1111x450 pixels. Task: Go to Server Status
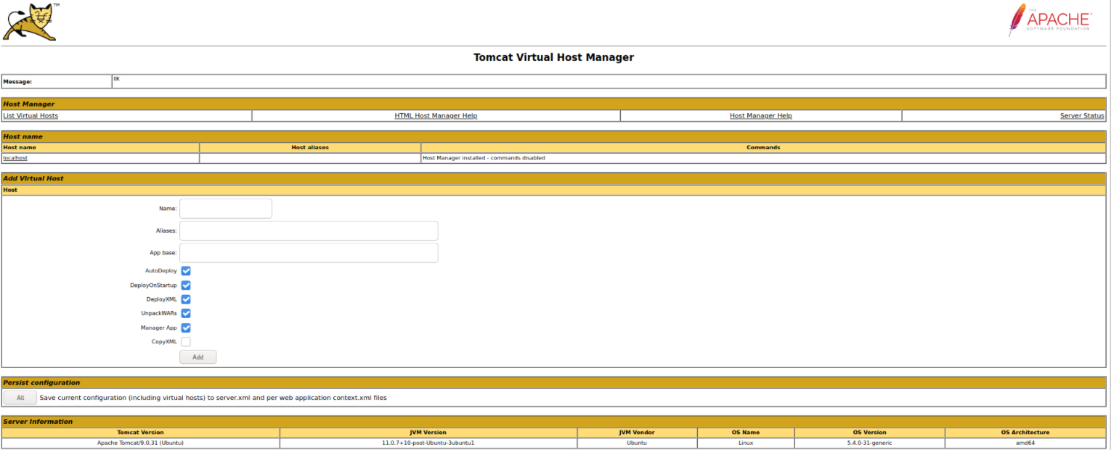pyautogui.click(x=1082, y=116)
